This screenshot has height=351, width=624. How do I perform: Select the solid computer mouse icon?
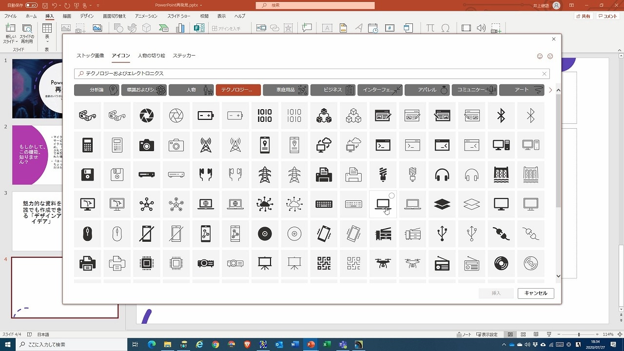[88, 234]
